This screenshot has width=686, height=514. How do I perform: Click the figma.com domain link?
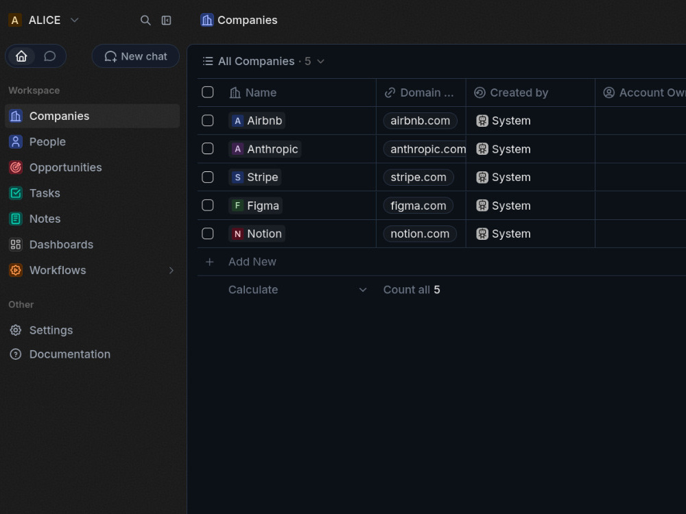(x=418, y=206)
